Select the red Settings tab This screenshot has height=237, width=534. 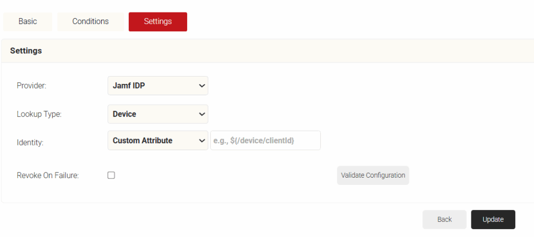point(157,22)
